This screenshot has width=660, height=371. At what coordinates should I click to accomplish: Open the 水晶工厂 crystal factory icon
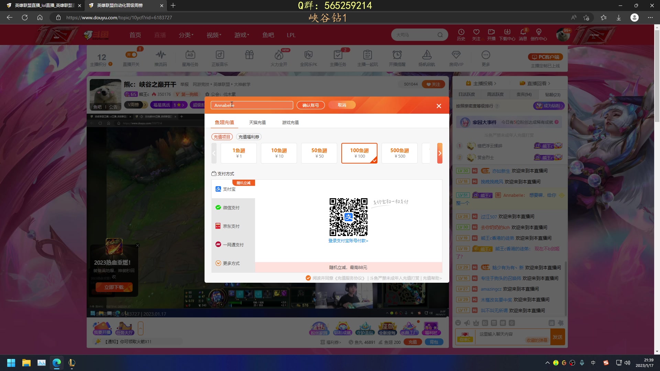click(409, 328)
